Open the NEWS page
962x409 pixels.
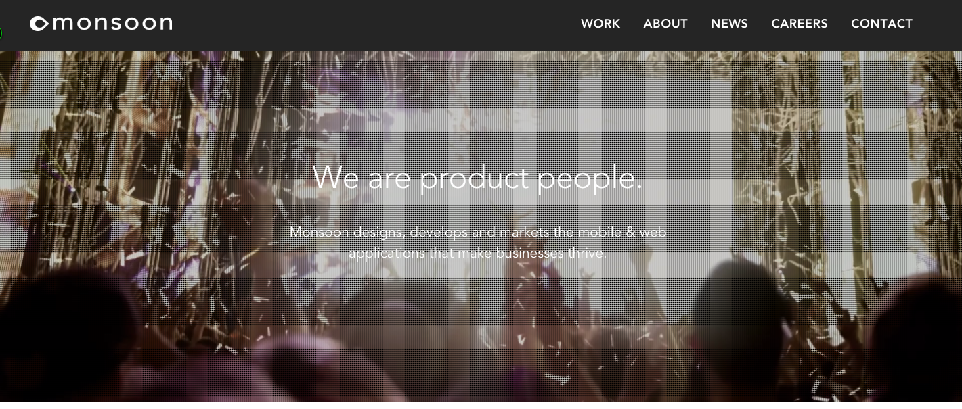729,24
